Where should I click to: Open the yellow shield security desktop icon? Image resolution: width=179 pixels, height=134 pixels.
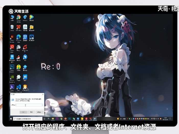pos(25,88)
